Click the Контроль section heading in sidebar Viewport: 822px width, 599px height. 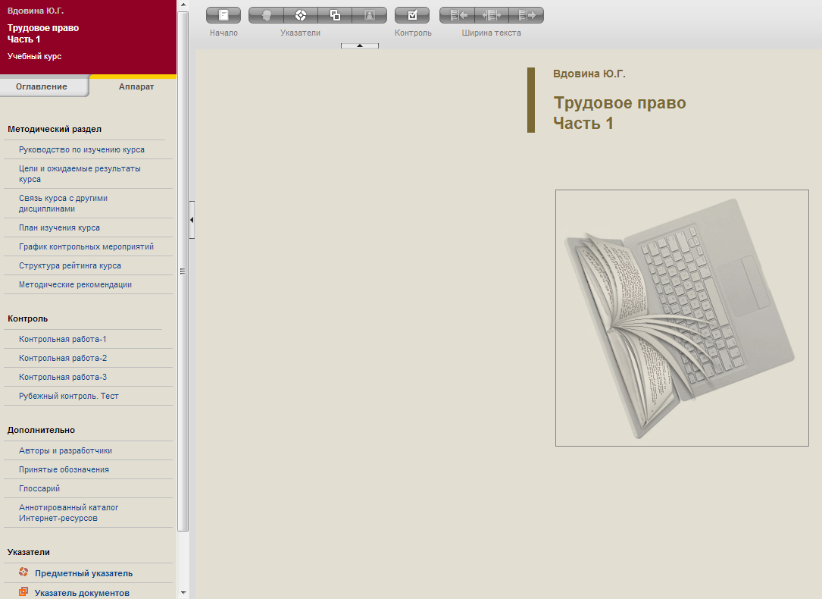point(28,318)
